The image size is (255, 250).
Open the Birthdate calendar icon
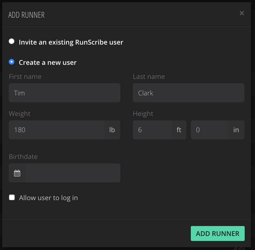click(x=17, y=173)
